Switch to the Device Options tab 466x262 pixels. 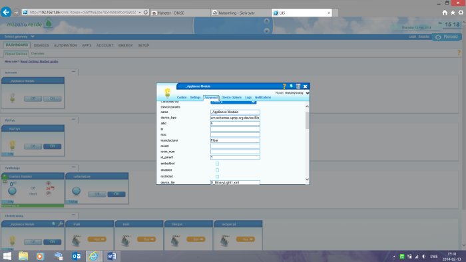click(x=231, y=97)
